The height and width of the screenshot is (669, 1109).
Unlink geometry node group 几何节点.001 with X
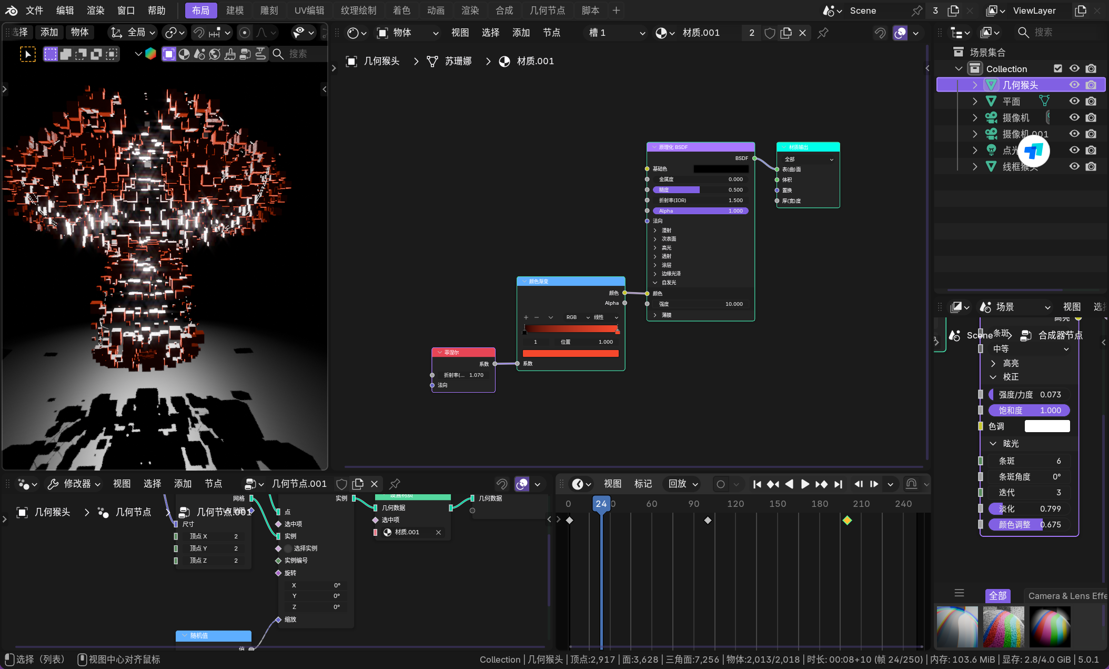[374, 484]
